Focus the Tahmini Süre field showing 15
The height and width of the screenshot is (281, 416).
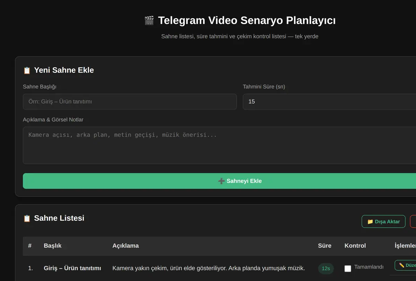[329, 102]
